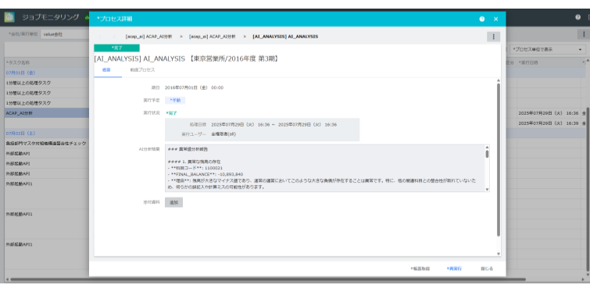Click the ジョブモニタリング app logo icon
Viewport: 590px width, 292px height.
tap(10, 17)
